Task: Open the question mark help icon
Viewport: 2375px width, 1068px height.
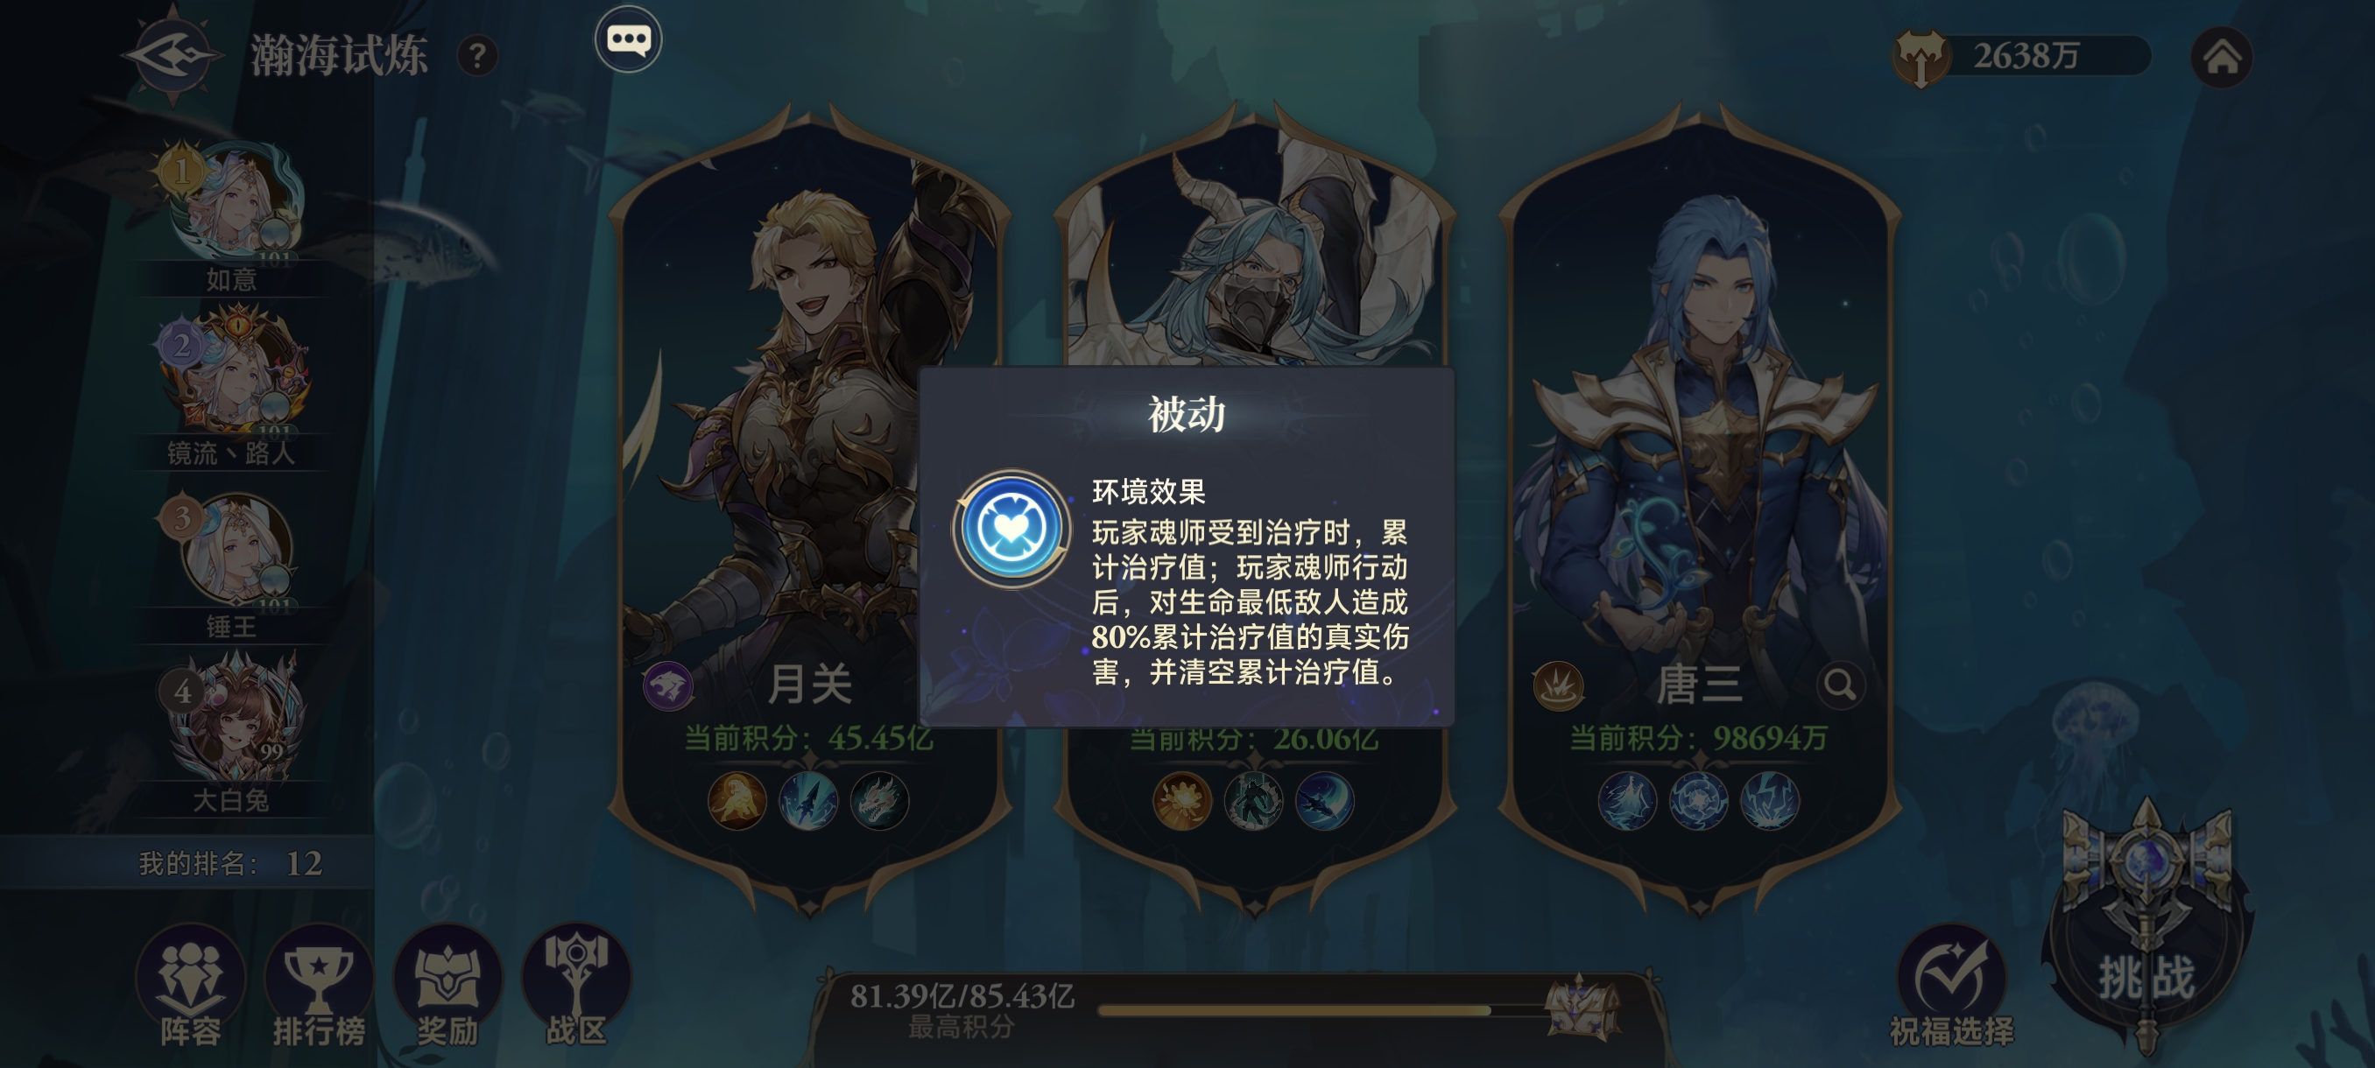Action: click(477, 57)
